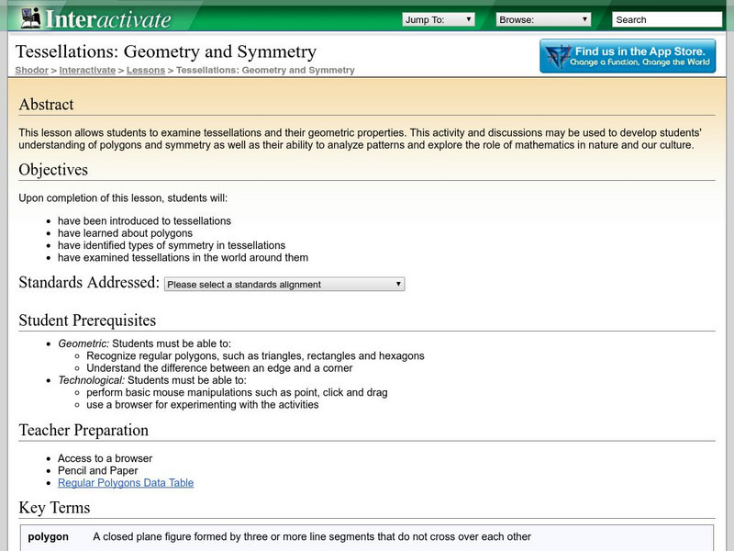Open the Regular Polygons Data Table link
734x551 pixels.
tap(126, 483)
